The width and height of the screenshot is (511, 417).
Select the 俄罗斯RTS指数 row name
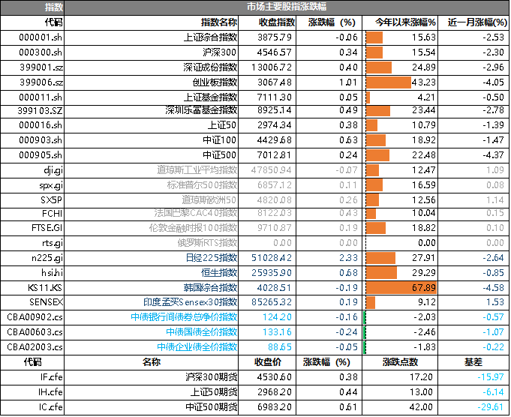tap(207, 243)
